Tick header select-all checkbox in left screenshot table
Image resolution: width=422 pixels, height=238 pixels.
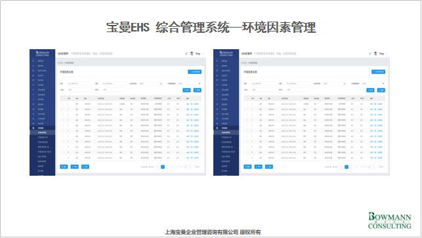pos(63,99)
